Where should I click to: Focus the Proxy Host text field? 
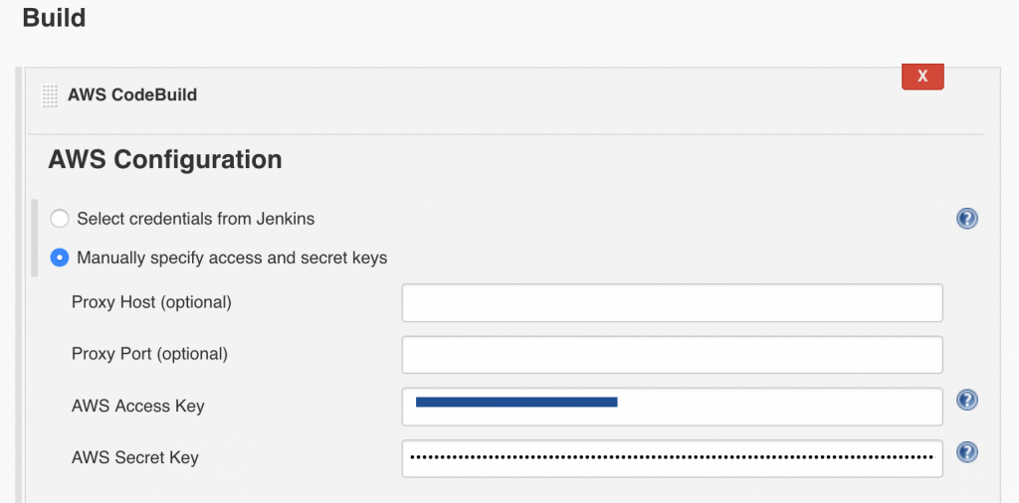click(672, 302)
